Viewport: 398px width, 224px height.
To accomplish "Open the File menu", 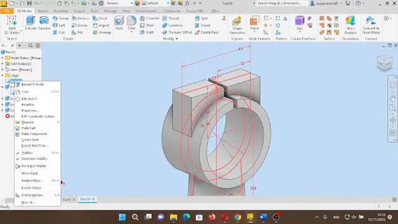I will (7, 11).
